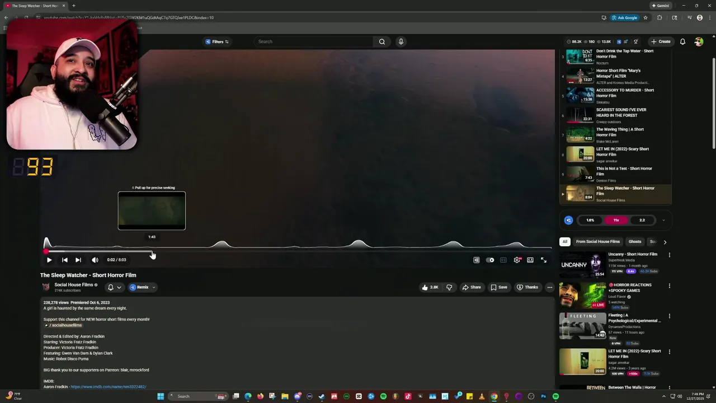Open the Windows Start menu
This screenshot has height=403, width=716.
click(x=161, y=396)
